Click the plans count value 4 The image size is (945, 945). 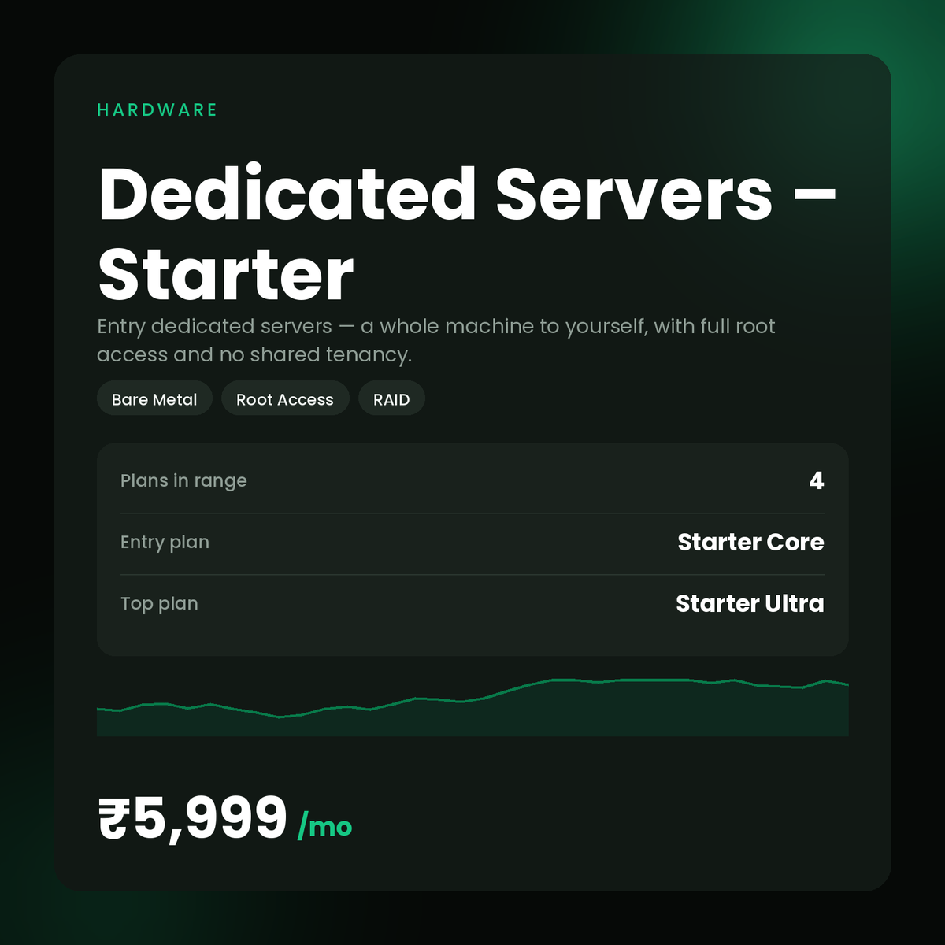(817, 481)
